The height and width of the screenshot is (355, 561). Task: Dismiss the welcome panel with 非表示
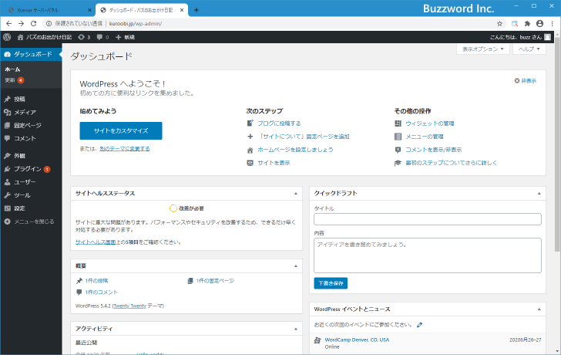pyautogui.click(x=525, y=80)
